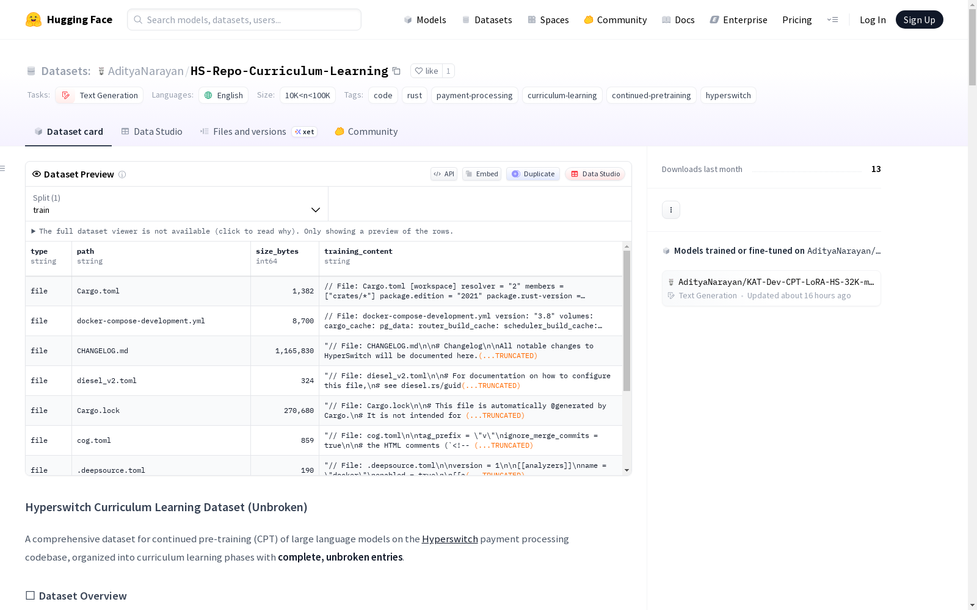Click the rust tag

click(415, 95)
